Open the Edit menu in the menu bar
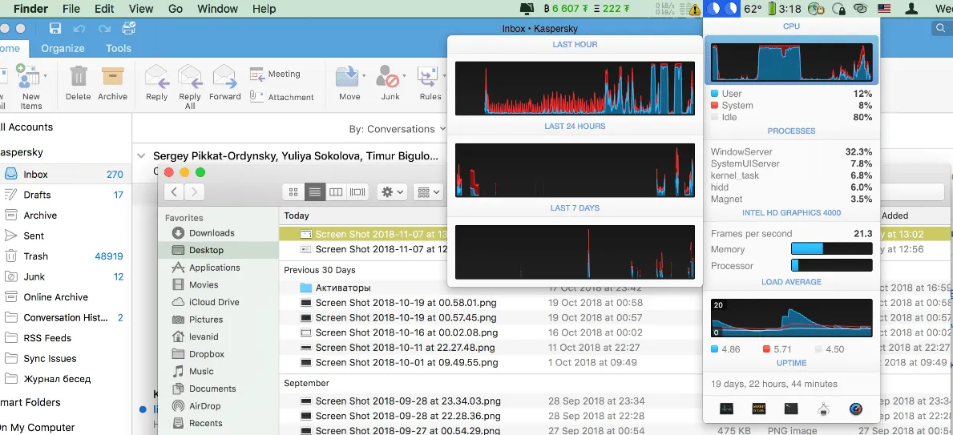The image size is (953, 435). point(104,9)
